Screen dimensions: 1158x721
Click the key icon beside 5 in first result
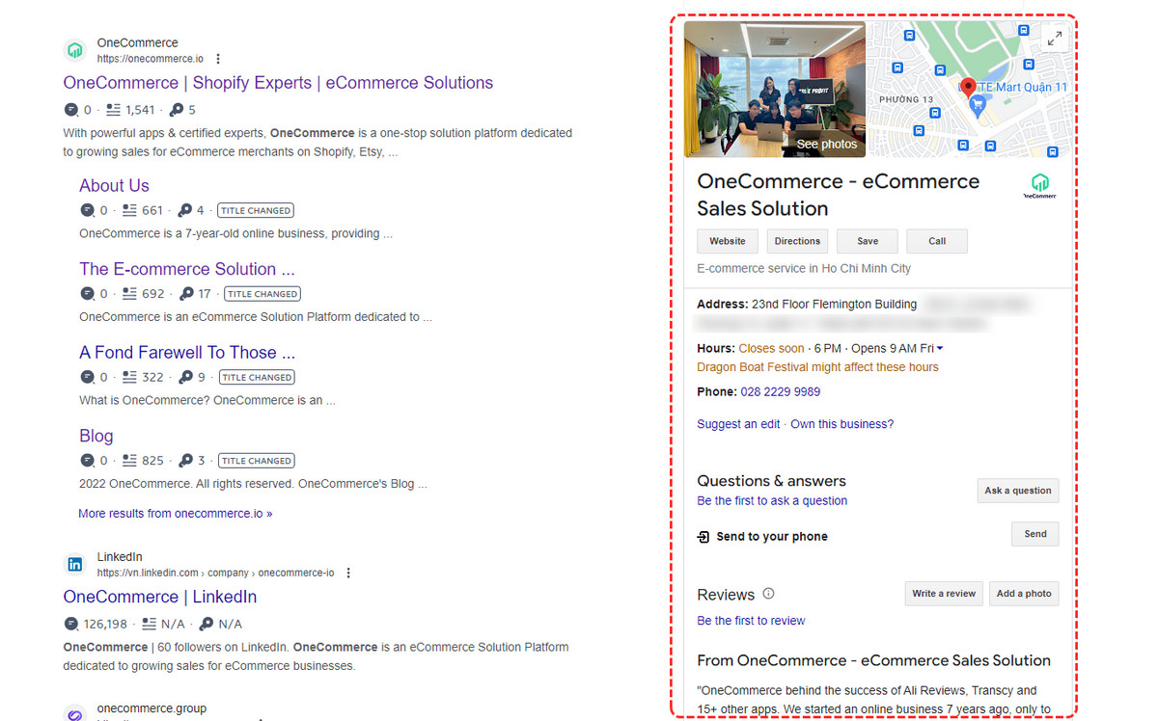pos(177,110)
